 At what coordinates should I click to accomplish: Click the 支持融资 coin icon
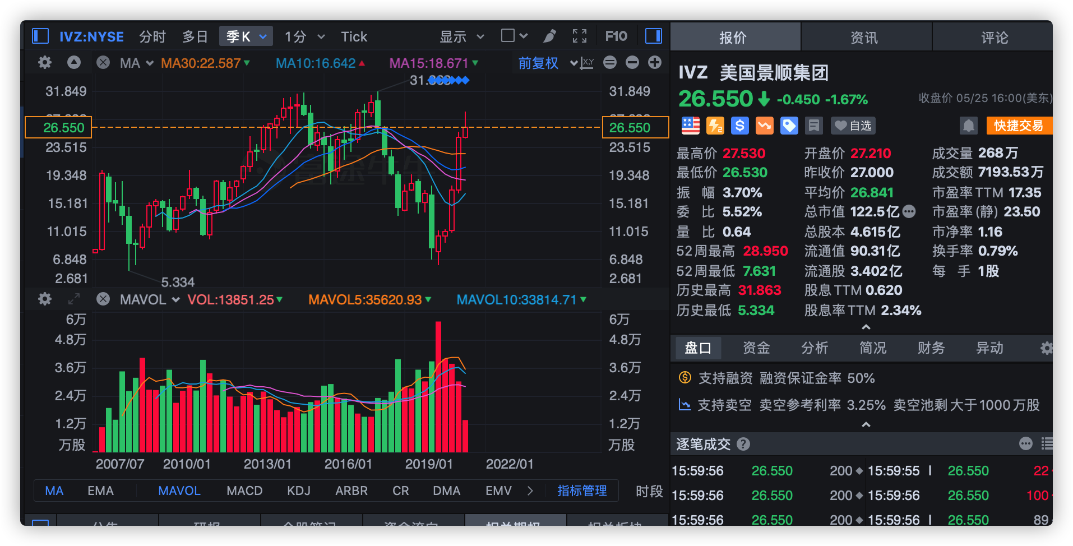(685, 377)
